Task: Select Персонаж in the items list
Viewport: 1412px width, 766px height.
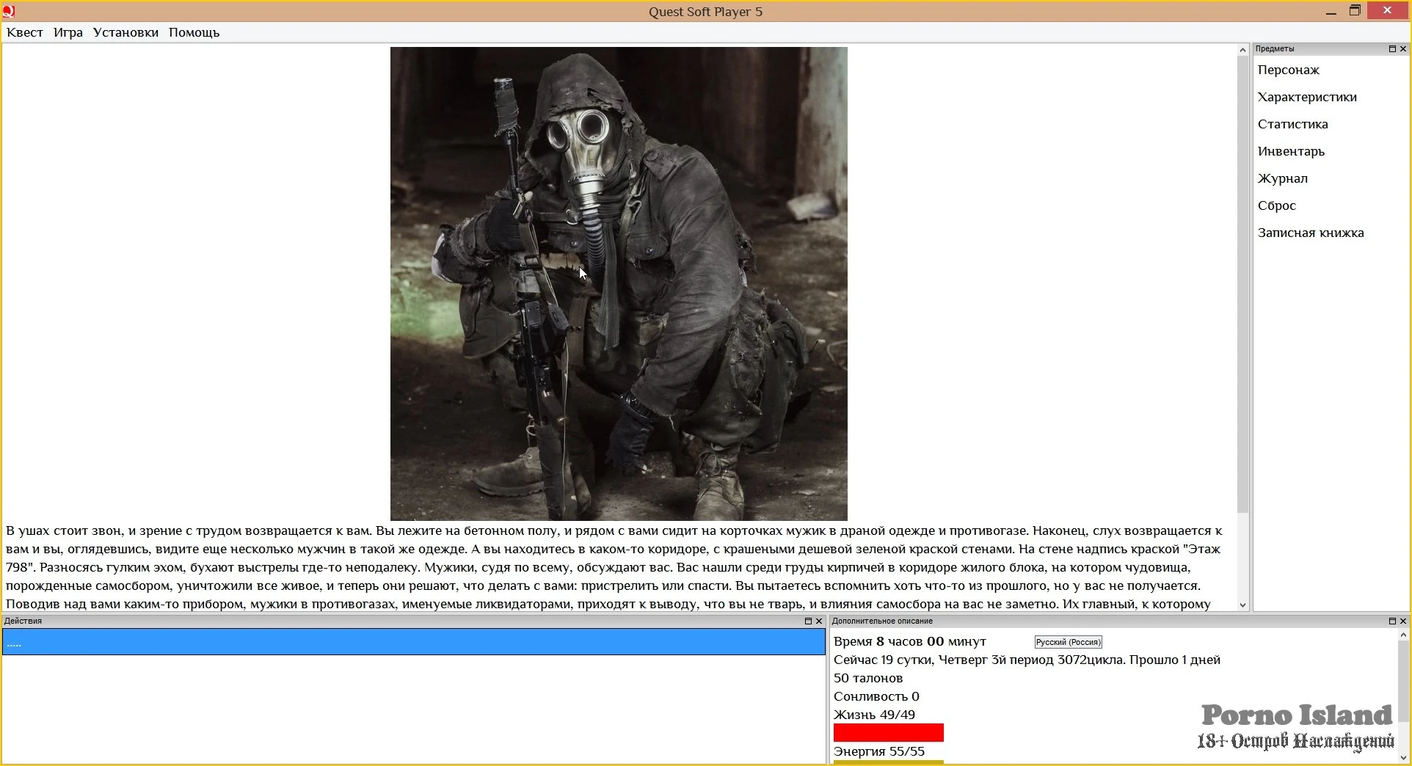Action: point(1288,70)
